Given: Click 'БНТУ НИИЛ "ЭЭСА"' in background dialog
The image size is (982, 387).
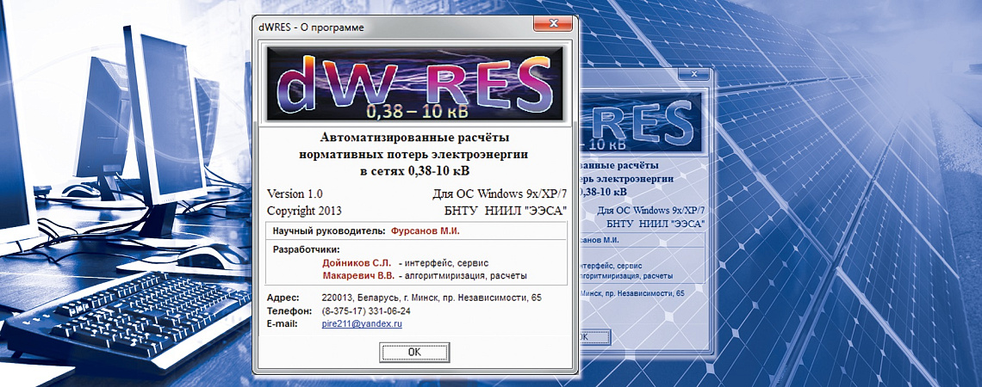Looking at the screenshot, I should click(x=655, y=224).
